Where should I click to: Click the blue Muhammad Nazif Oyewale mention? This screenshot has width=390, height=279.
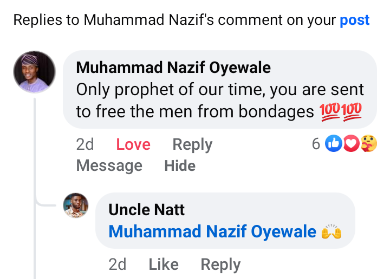[212, 232]
